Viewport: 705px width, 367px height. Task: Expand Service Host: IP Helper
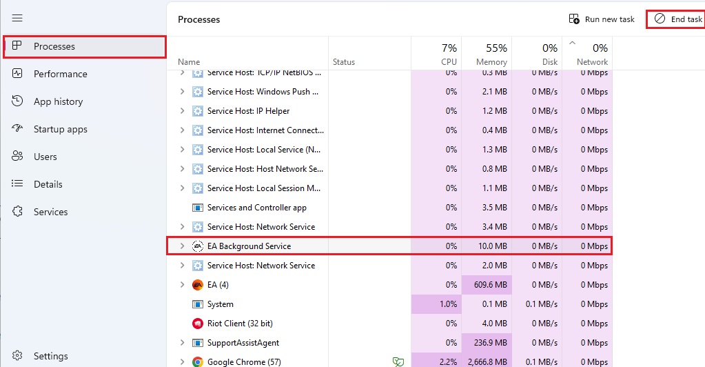182,111
